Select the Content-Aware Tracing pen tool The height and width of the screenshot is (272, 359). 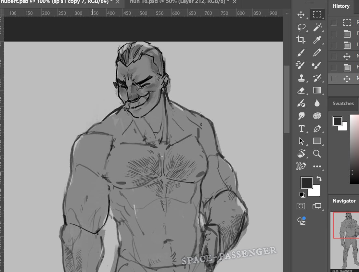(301, 166)
